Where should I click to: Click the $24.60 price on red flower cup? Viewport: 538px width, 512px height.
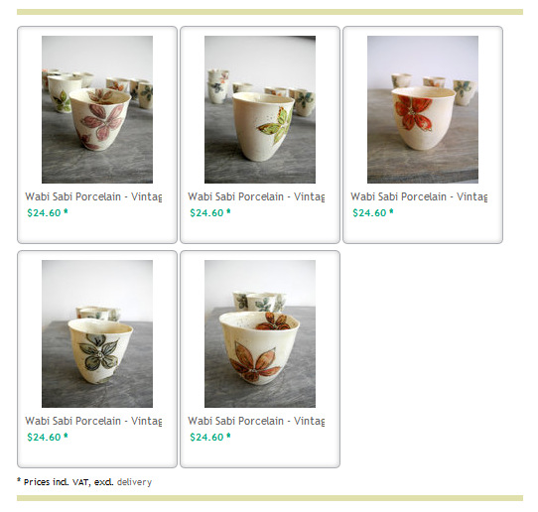point(369,213)
